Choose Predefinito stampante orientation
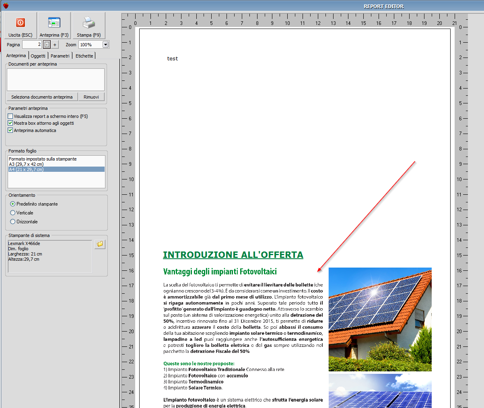This screenshot has width=484, height=408. (13, 204)
